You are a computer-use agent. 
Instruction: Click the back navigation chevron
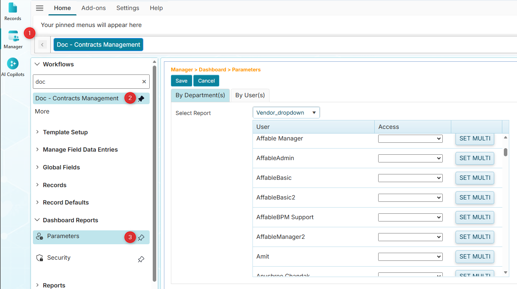click(x=42, y=44)
